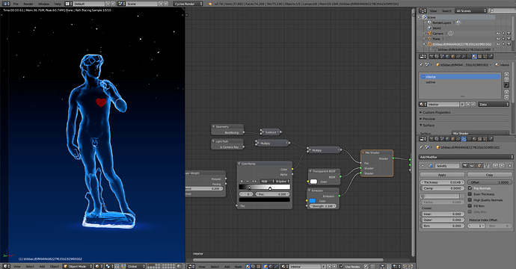
Task: Adjust the Thickness value field
Action: click(x=442, y=182)
